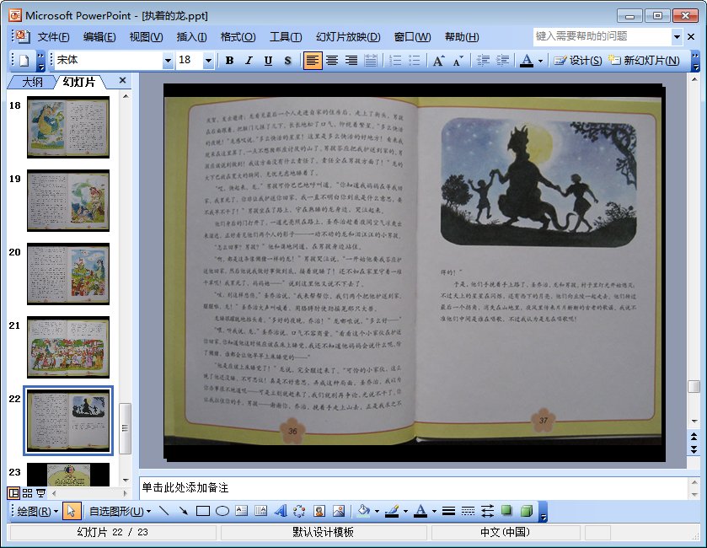
Task: Select slide 19 thumbnail
Action: point(68,201)
